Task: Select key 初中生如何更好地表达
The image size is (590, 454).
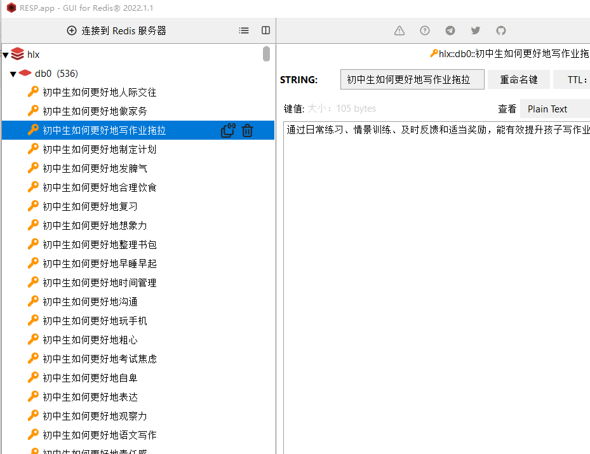Action: click(x=90, y=397)
